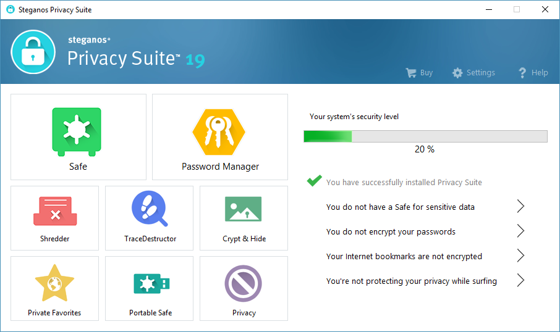Start TraceDestructor footprint icon

click(x=150, y=209)
